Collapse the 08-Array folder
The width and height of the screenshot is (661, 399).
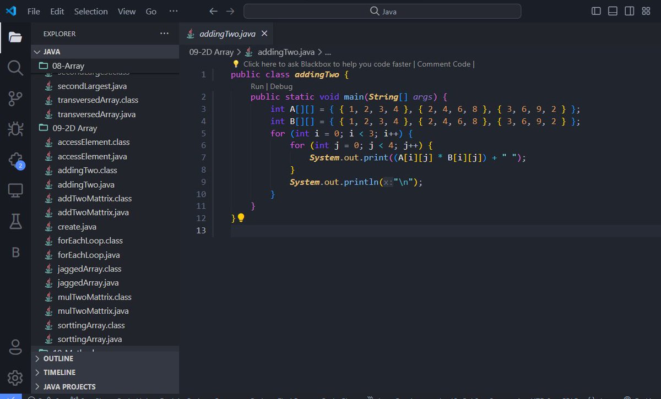tap(105, 66)
